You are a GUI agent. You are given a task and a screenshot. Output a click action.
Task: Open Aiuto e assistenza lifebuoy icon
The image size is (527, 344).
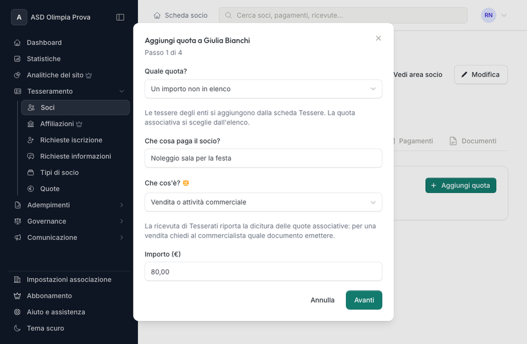click(x=17, y=312)
